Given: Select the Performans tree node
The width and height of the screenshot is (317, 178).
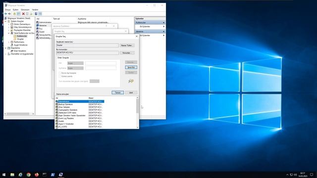Looking at the screenshot, I should (x=19, y=42).
